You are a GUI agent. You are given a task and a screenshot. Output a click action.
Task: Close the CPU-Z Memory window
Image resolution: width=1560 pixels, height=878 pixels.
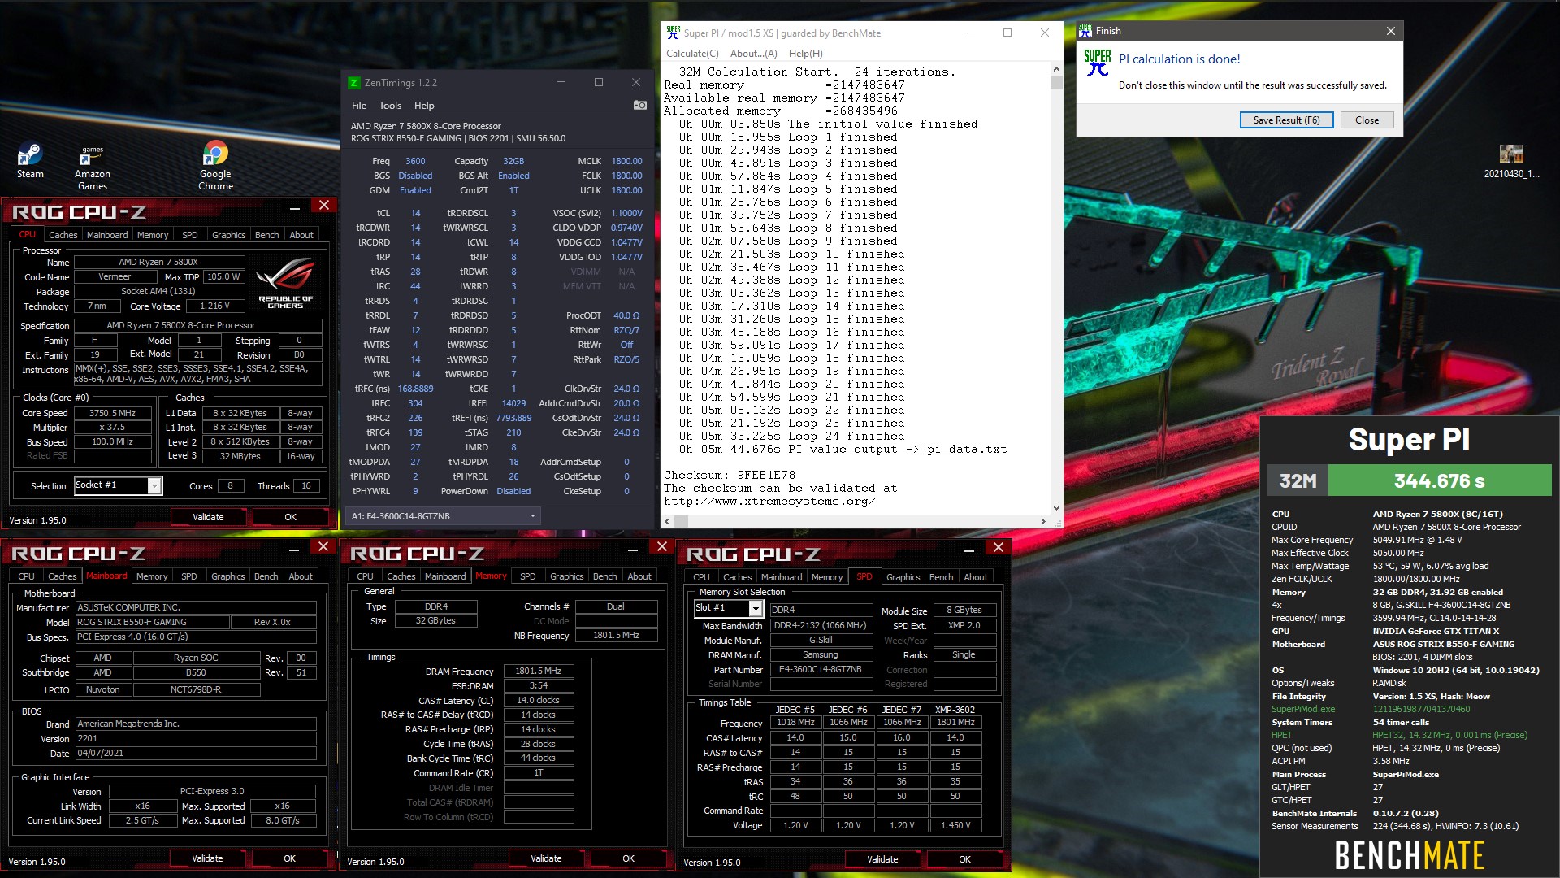click(661, 546)
